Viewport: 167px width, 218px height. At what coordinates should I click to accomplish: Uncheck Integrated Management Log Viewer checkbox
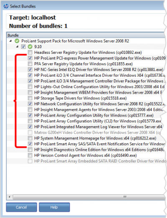coord(30,127)
